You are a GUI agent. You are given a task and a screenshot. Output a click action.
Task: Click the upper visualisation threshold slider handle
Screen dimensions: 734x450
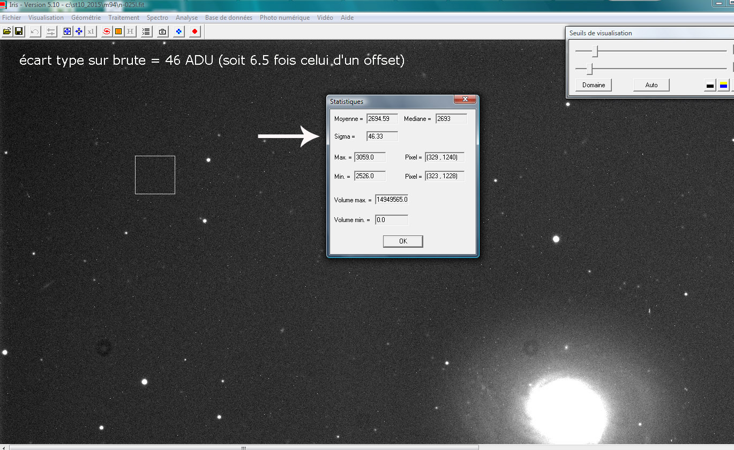pos(595,51)
